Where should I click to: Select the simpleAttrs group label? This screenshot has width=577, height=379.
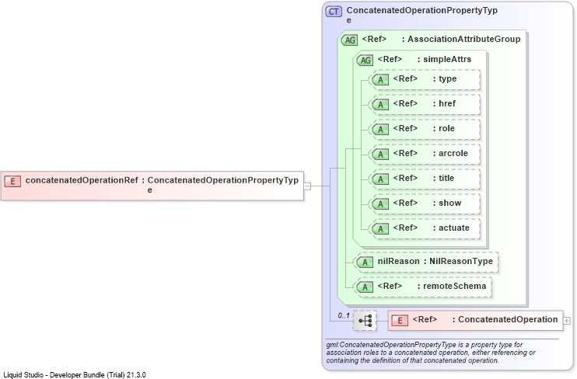click(447, 59)
